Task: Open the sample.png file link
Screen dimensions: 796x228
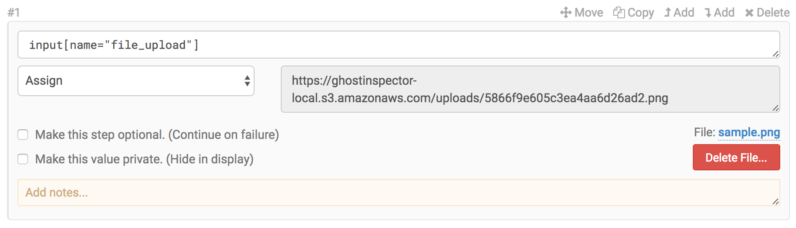Action: (749, 132)
